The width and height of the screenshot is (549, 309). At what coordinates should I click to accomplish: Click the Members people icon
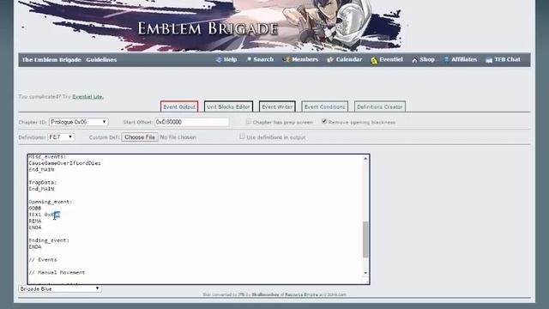(286, 59)
